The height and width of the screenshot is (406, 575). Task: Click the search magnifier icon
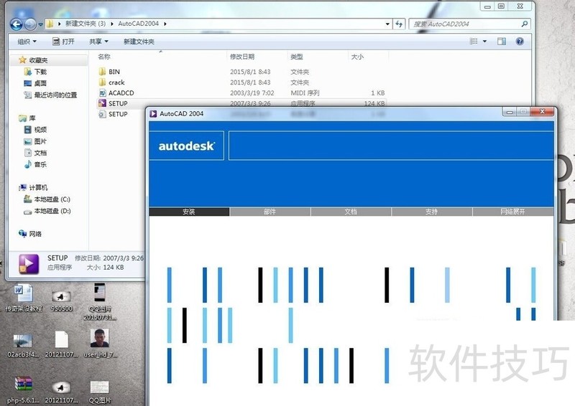pos(525,24)
